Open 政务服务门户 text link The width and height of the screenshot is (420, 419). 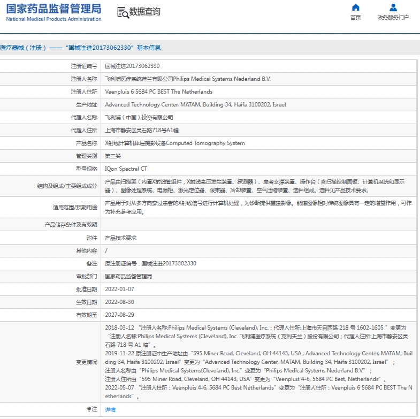coord(393,18)
